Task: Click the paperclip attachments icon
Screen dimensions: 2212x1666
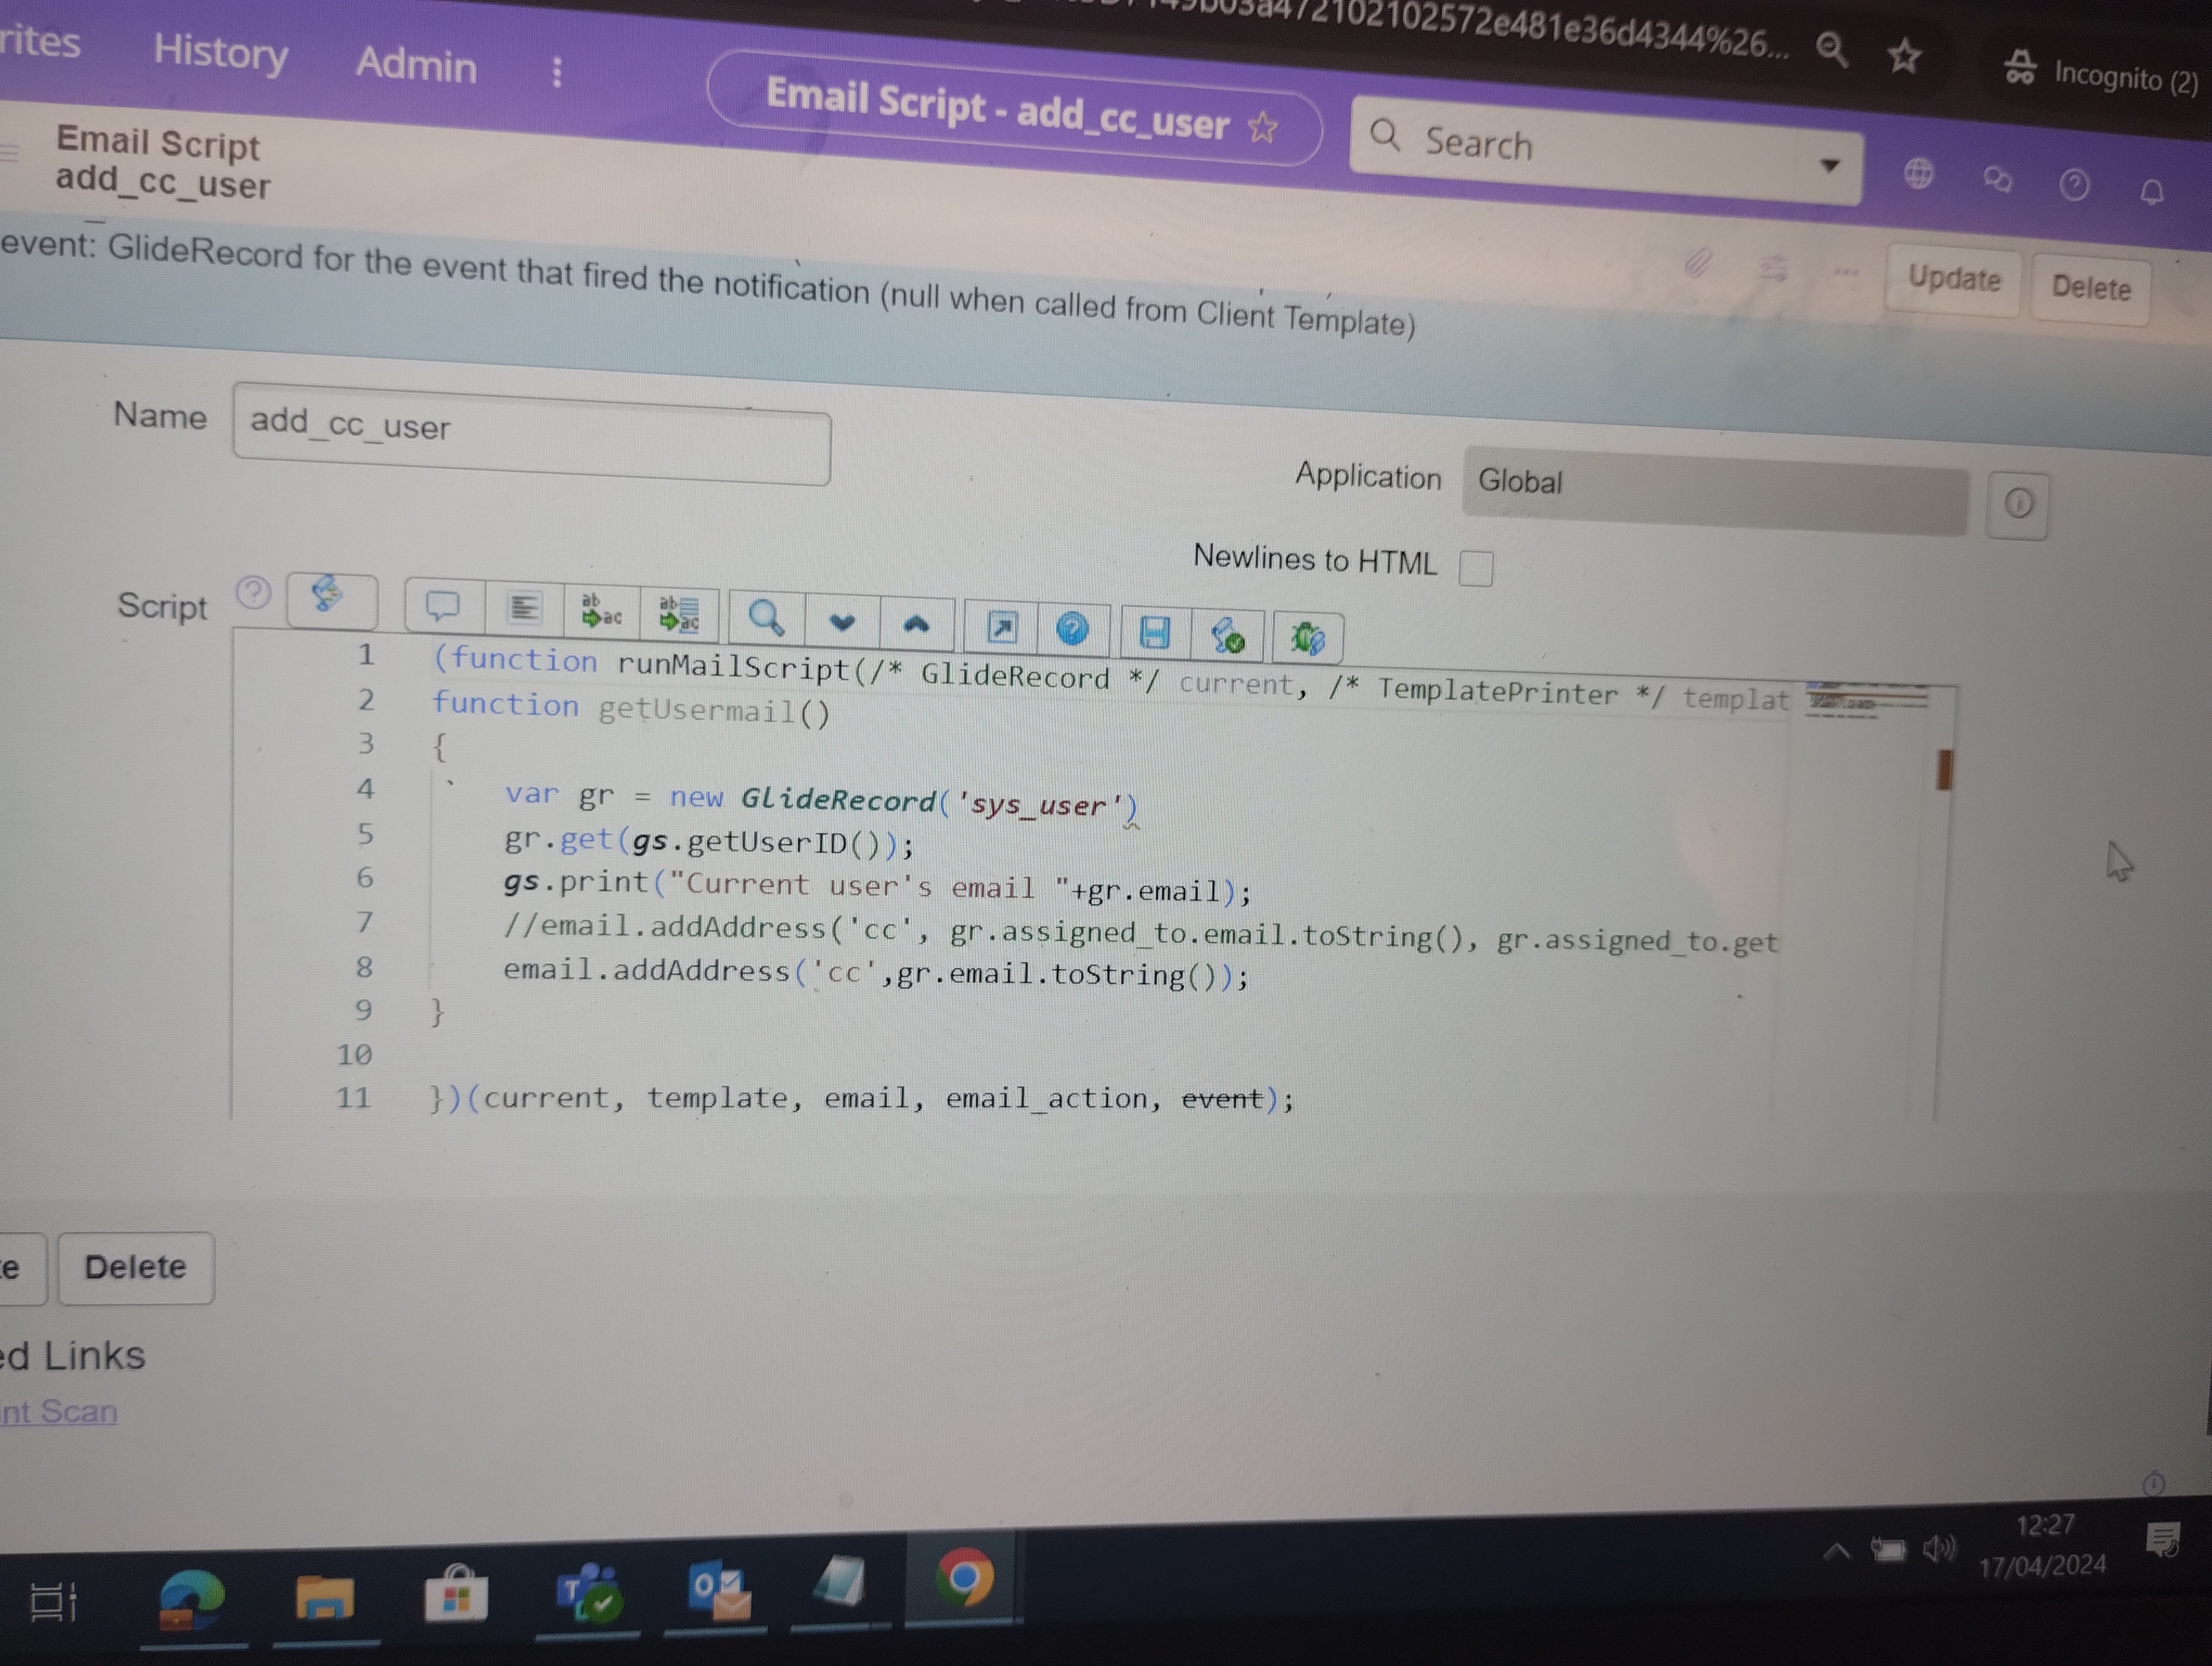Action: [x=1697, y=263]
